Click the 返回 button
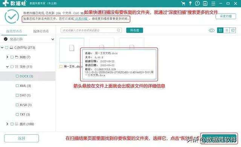This screenshot has height=147, width=241. coord(21,138)
